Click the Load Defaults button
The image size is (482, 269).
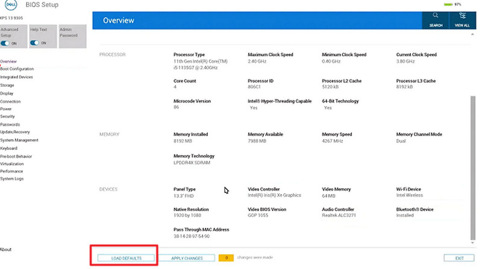tap(126, 258)
